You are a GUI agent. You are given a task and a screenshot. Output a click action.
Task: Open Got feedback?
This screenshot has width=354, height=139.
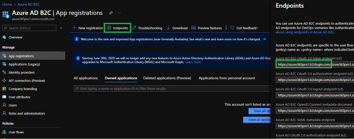[247, 28]
